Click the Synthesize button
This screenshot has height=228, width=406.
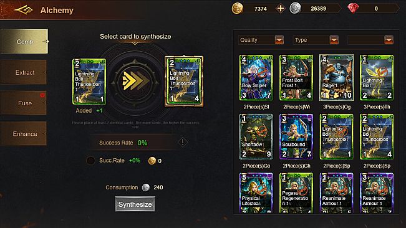(x=135, y=204)
